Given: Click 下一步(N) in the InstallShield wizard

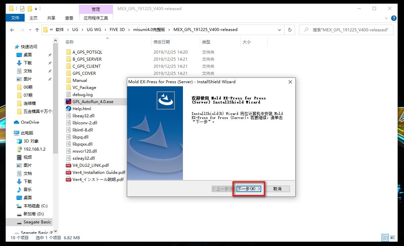Looking at the screenshot, I should point(248,189).
